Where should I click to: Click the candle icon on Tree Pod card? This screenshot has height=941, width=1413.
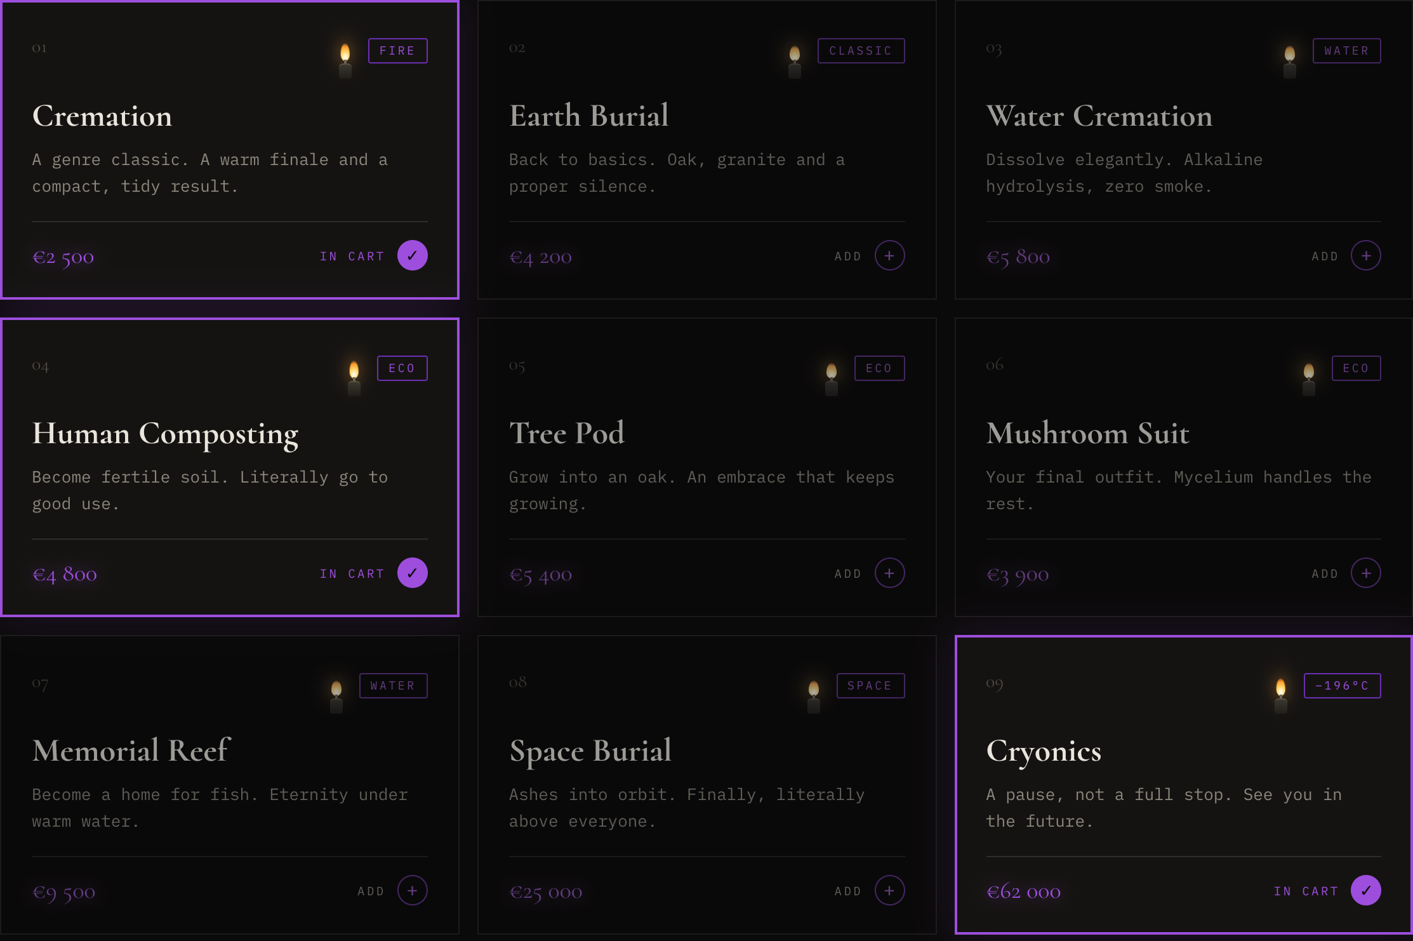(832, 379)
